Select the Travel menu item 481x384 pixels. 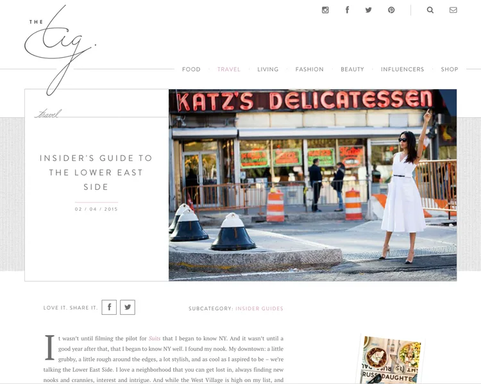pos(229,69)
